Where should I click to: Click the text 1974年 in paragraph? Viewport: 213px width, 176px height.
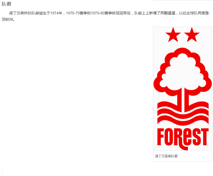click(56, 13)
